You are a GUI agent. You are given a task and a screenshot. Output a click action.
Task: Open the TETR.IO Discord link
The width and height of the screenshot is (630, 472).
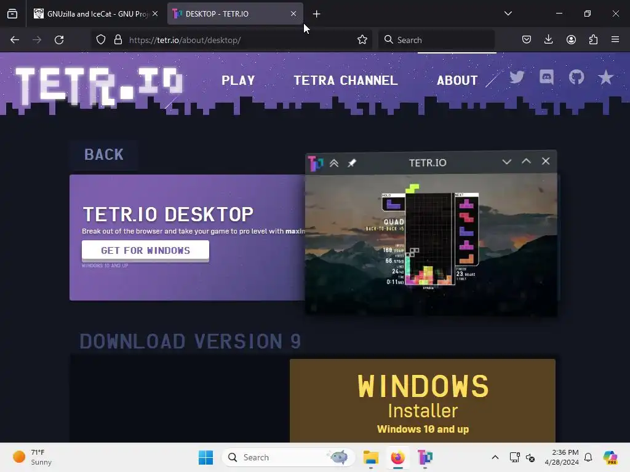[546, 77]
